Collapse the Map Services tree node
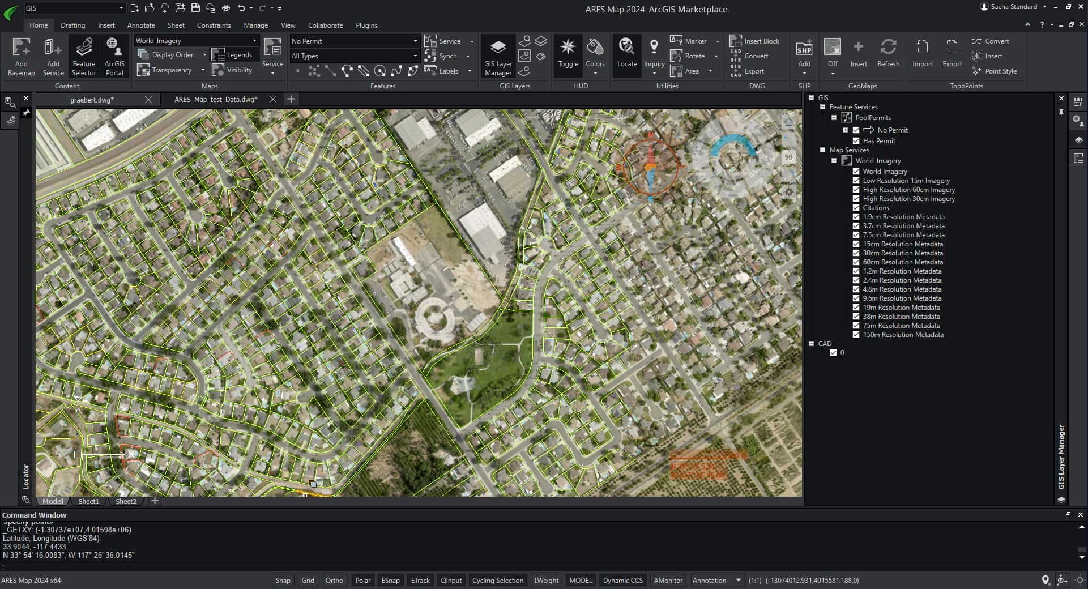 [823, 150]
